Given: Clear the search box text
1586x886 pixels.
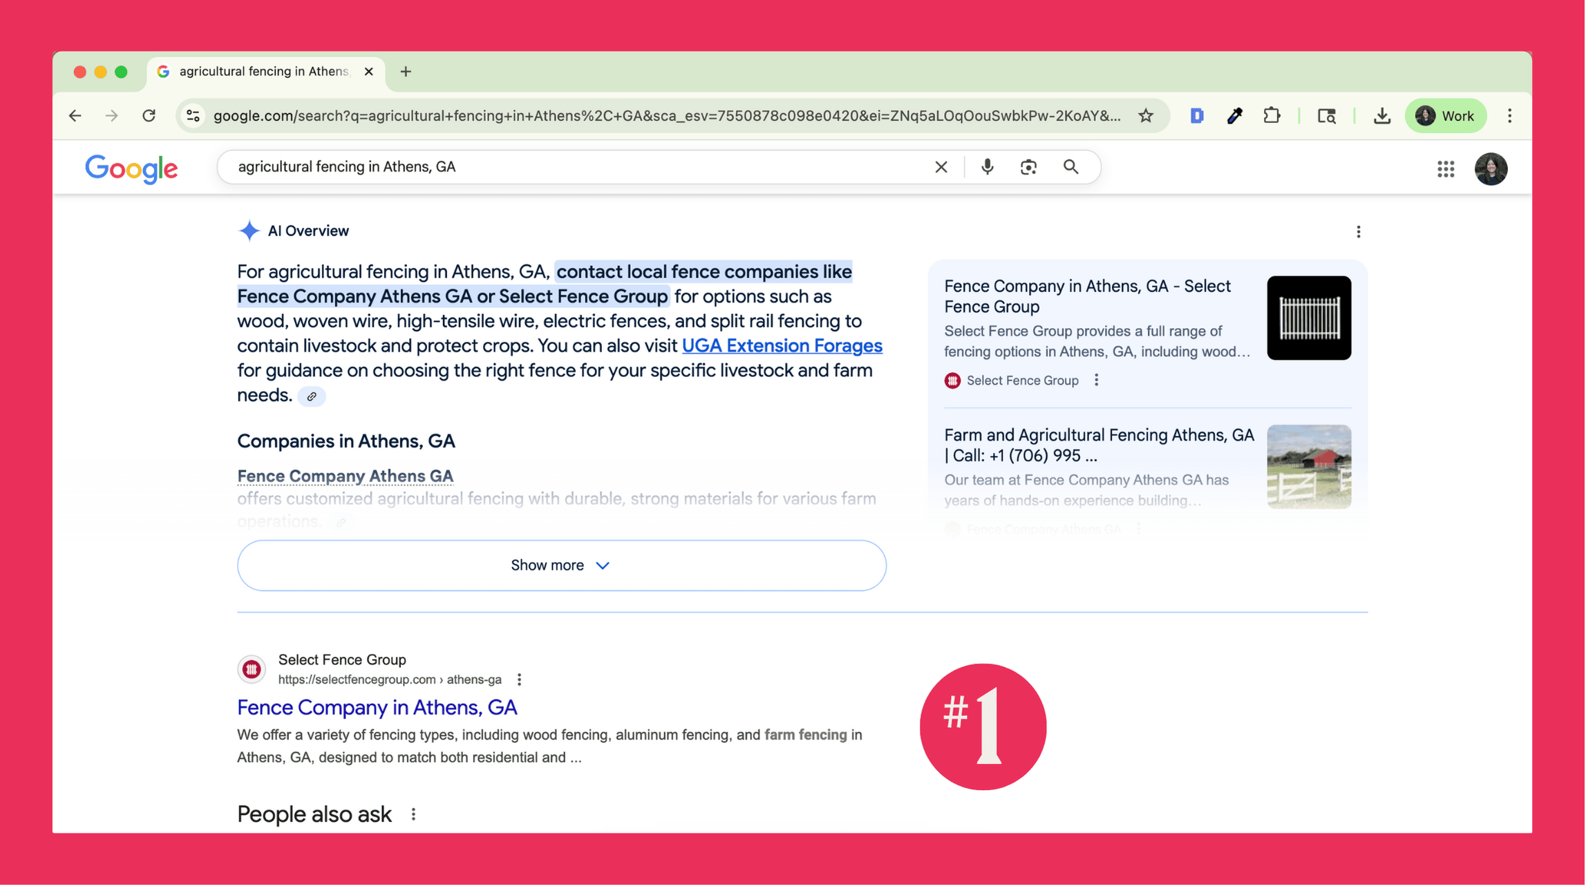Looking at the screenshot, I should [x=941, y=167].
